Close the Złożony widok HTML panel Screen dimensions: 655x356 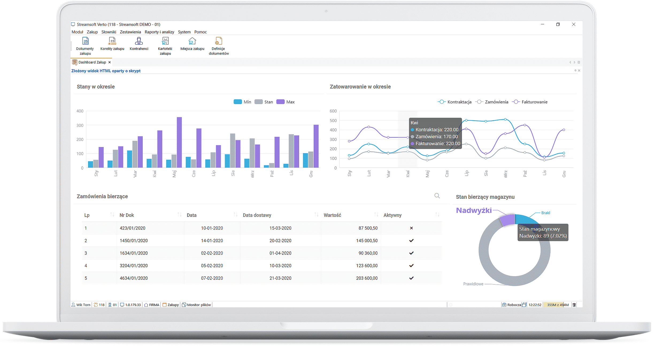pos(579,71)
